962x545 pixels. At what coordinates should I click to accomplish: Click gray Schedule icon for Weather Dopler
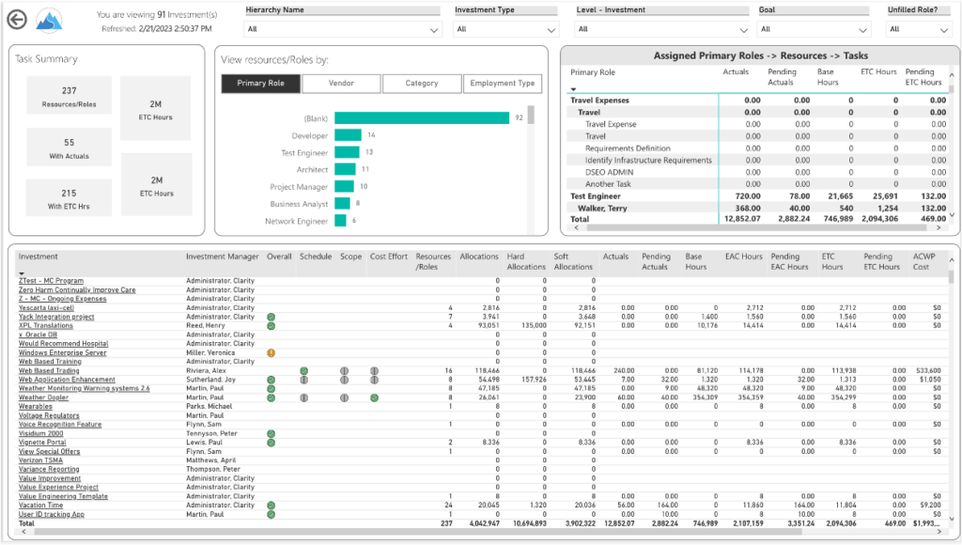tap(303, 397)
